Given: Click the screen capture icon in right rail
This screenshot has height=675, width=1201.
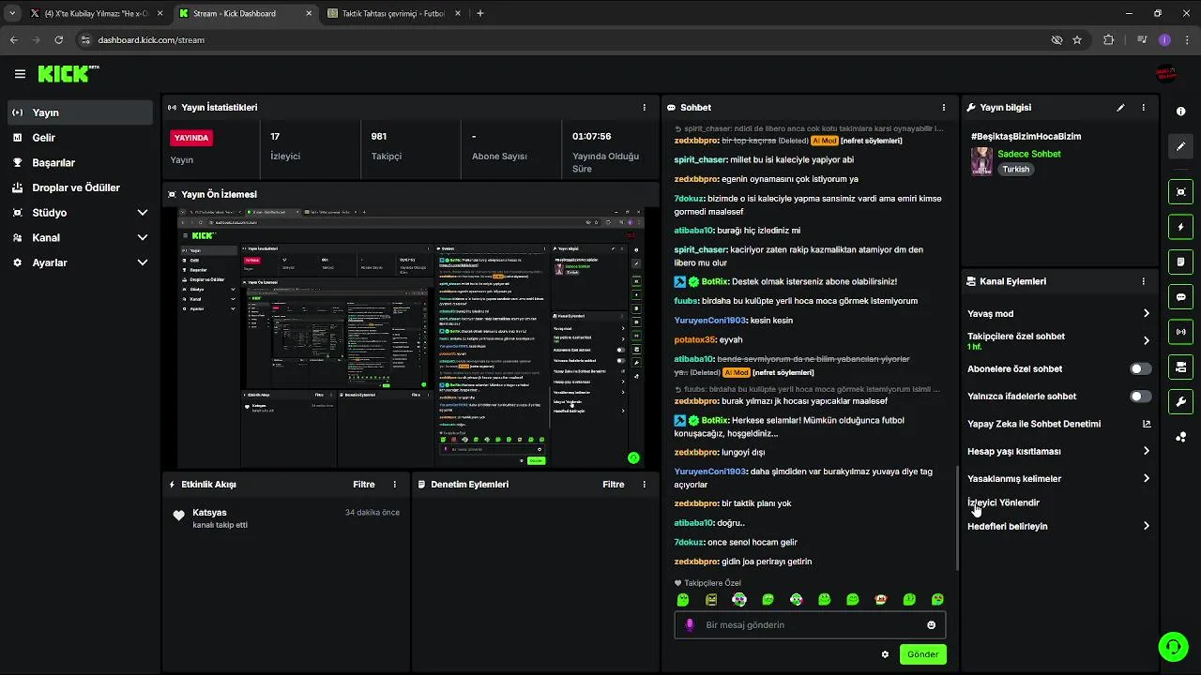Looking at the screenshot, I should tap(1180, 191).
